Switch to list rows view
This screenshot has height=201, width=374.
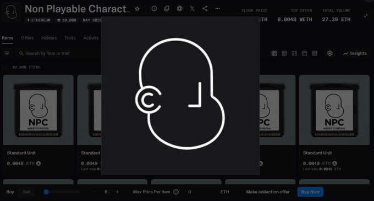point(305,53)
